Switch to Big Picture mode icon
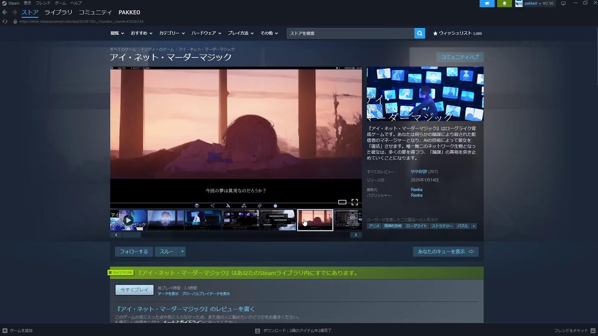The image size is (598, 336). [563, 3]
